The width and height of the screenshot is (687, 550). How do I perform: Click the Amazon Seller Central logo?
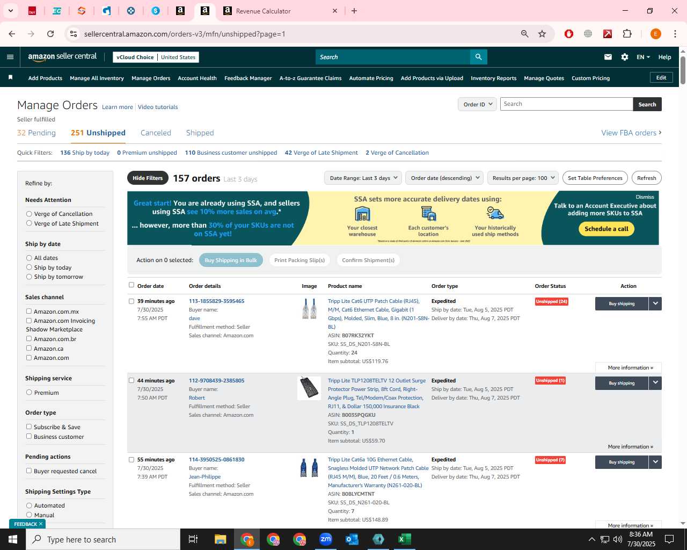coord(62,57)
